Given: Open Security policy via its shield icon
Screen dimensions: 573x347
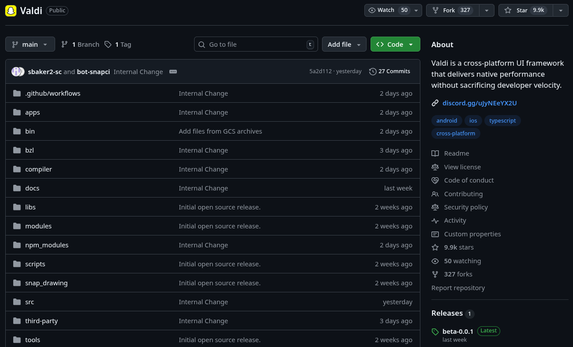Looking at the screenshot, I should pyautogui.click(x=435, y=207).
